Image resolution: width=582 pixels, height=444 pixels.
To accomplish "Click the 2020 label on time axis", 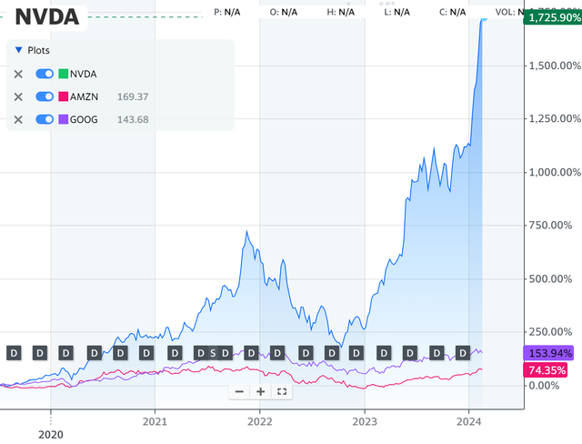I will [x=51, y=435].
